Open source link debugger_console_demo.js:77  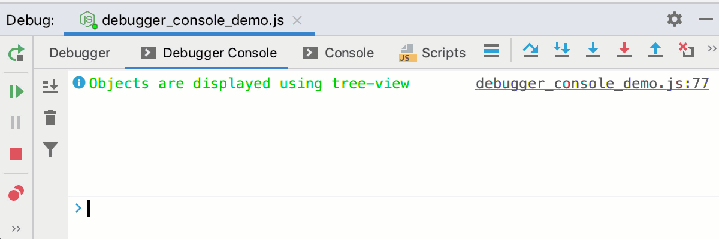coord(592,83)
